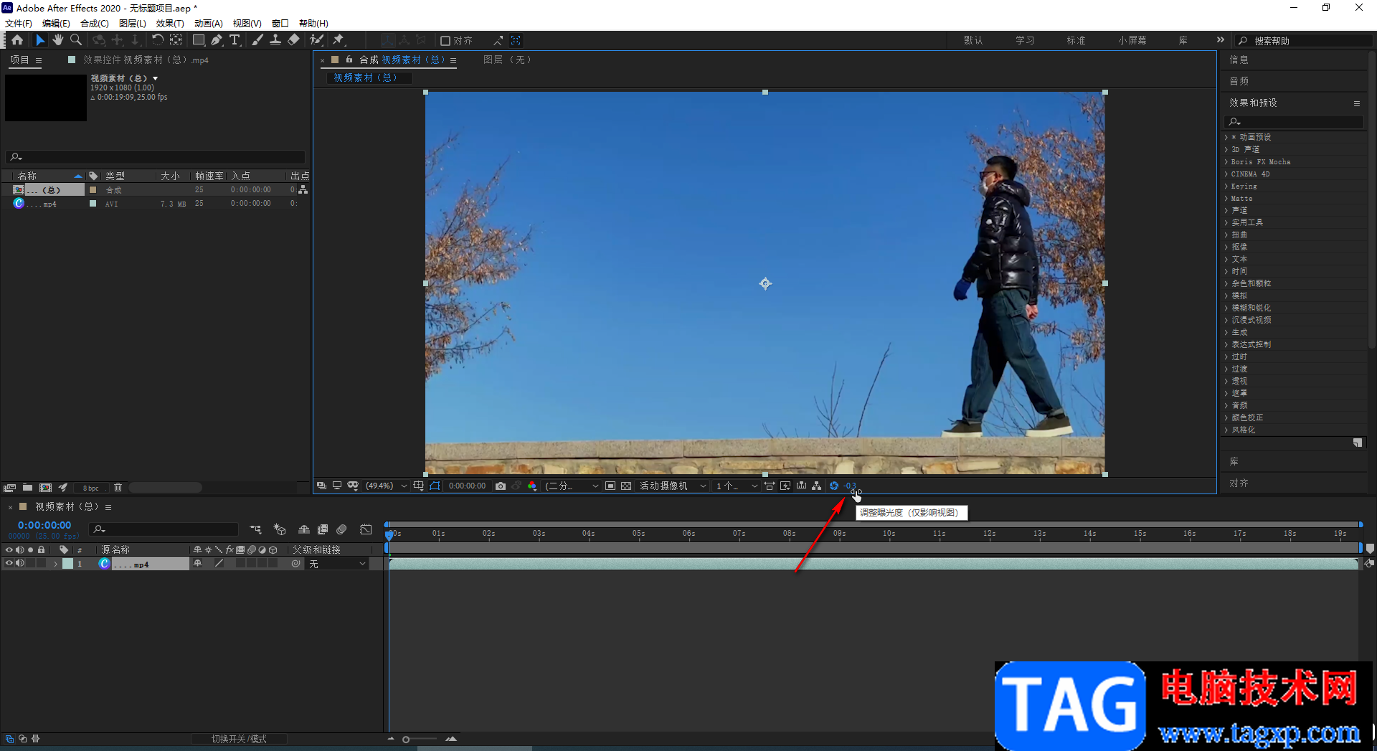Expand the 颜色校正 effects category
This screenshot has height=751, width=1377.
[1226, 417]
